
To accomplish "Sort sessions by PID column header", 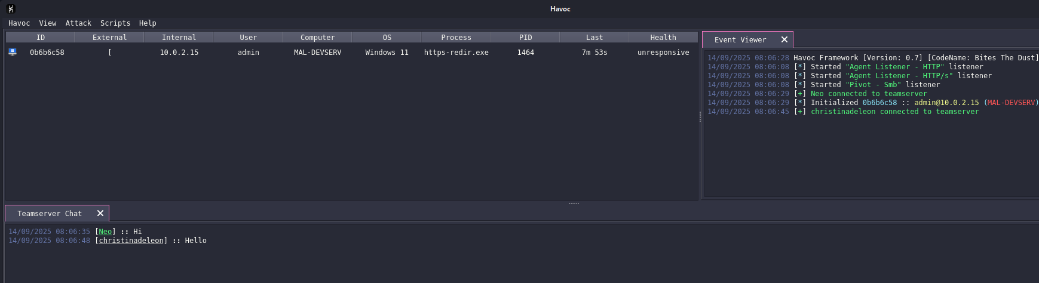I will click(x=526, y=37).
